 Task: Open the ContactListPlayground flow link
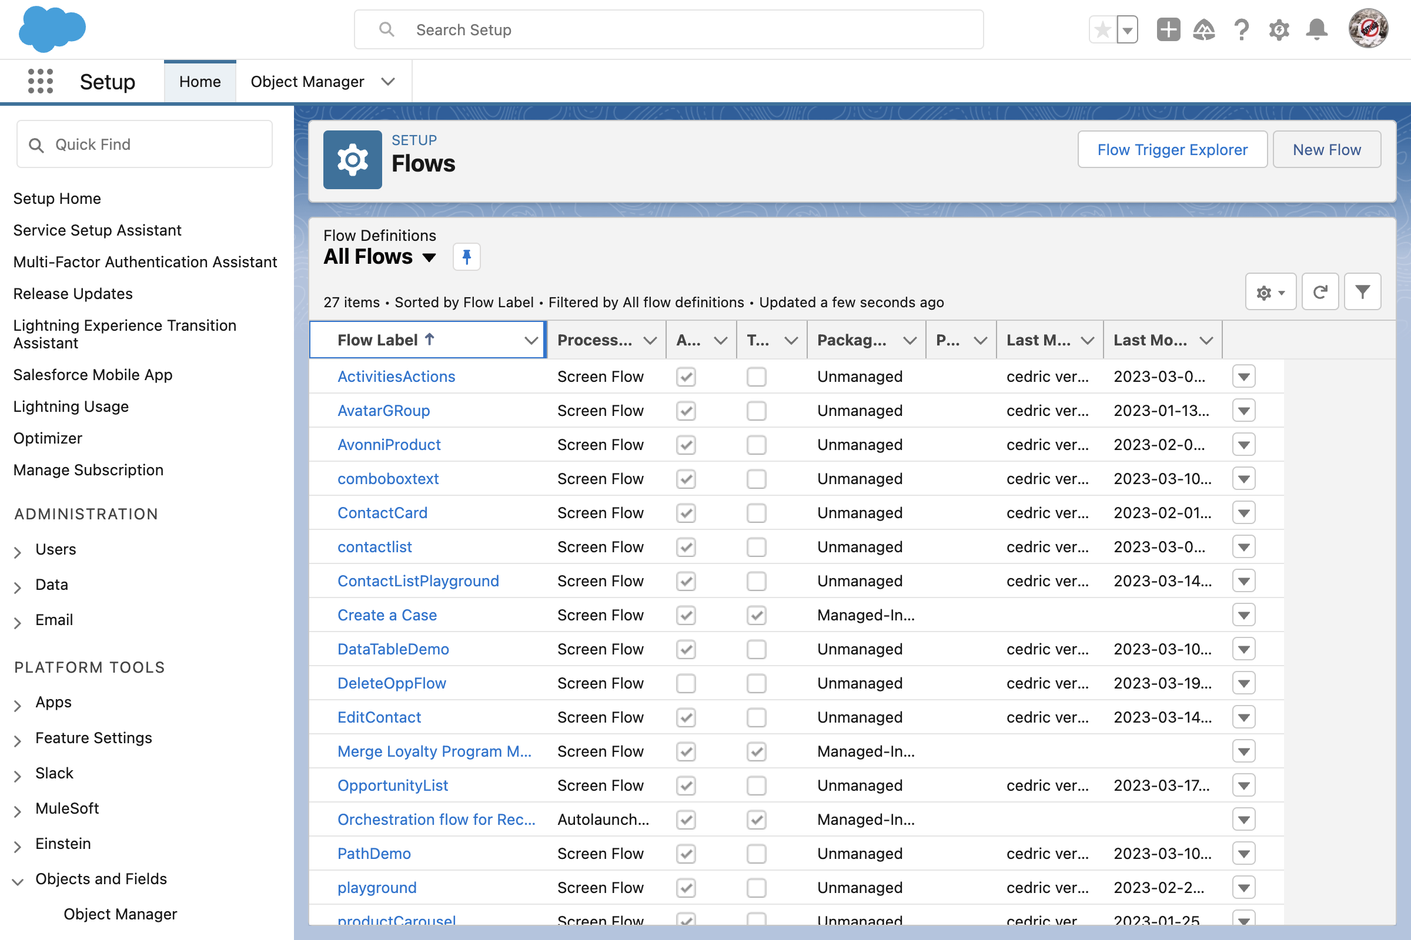[418, 581]
